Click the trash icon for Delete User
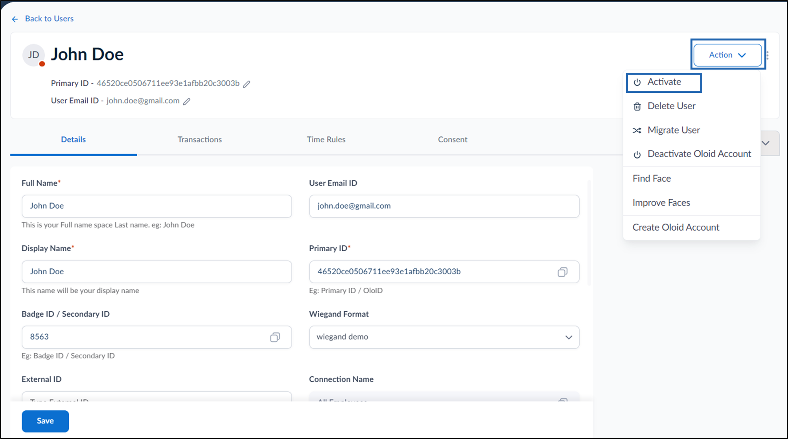Screen dimensions: 788x439 click(637, 107)
